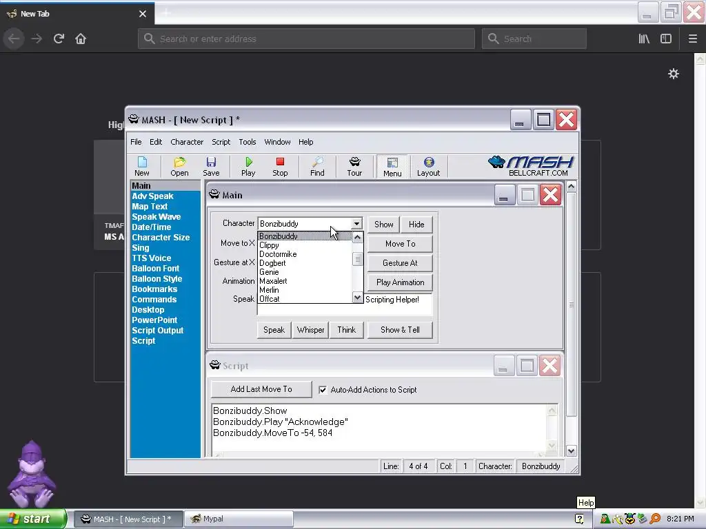
Task: Select Script Output in sidebar
Action: (x=158, y=331)
